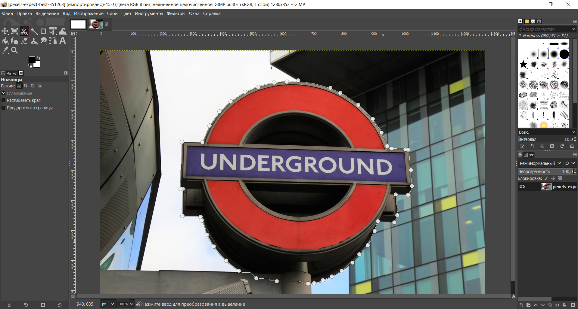Viewport: 578px width, 309px height.
Task: Close the Underground image tab
Action: tap(107, 24)
